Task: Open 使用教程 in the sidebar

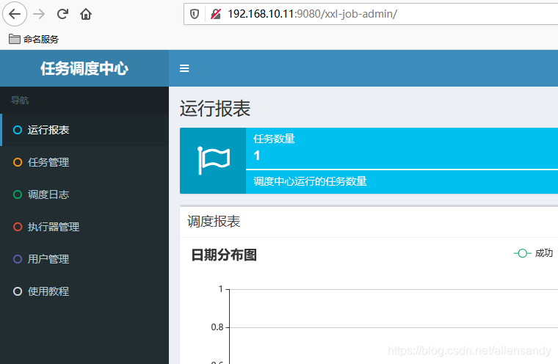Action: coord(84,291)
